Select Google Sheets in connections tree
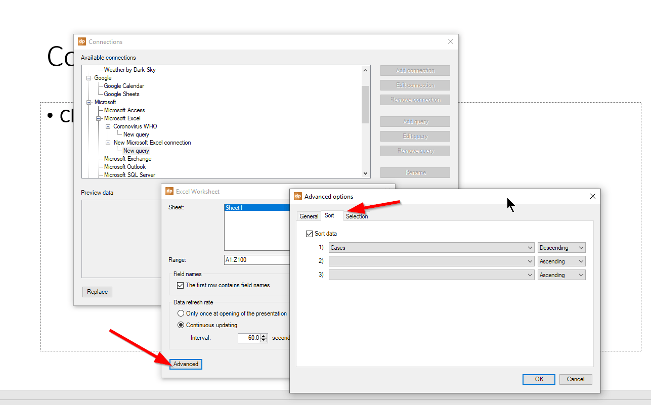651x405 pixels. point(121,94)
